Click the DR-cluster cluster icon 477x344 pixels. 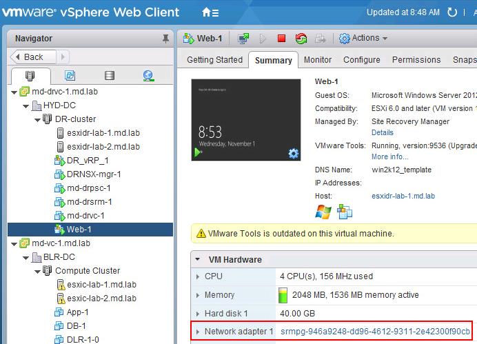pyautogui.click(x=47, y=119)
